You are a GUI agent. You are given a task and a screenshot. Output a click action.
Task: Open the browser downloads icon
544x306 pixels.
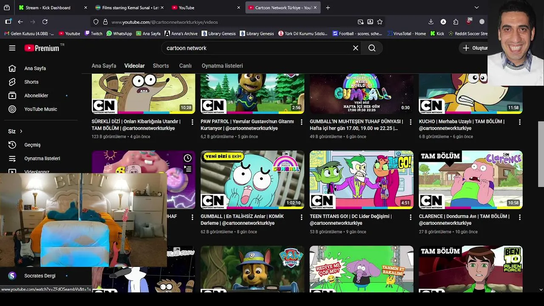pyautogui.click(x=431, y=22)
